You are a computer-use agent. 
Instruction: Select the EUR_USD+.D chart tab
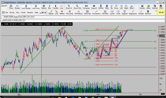pos(9,20)
